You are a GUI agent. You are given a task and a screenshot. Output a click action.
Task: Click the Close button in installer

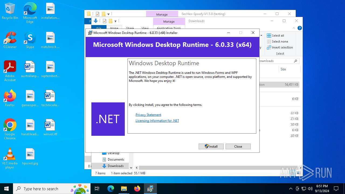coord(238,146)
